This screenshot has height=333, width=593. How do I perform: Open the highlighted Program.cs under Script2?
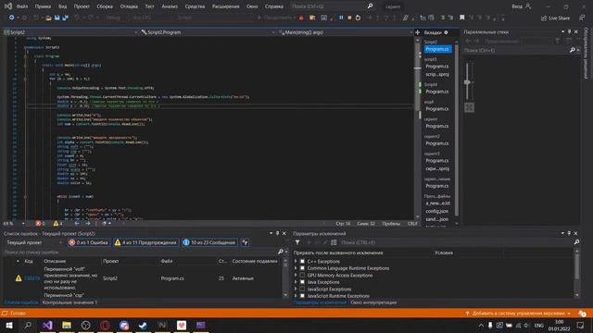tap(437, 49)
